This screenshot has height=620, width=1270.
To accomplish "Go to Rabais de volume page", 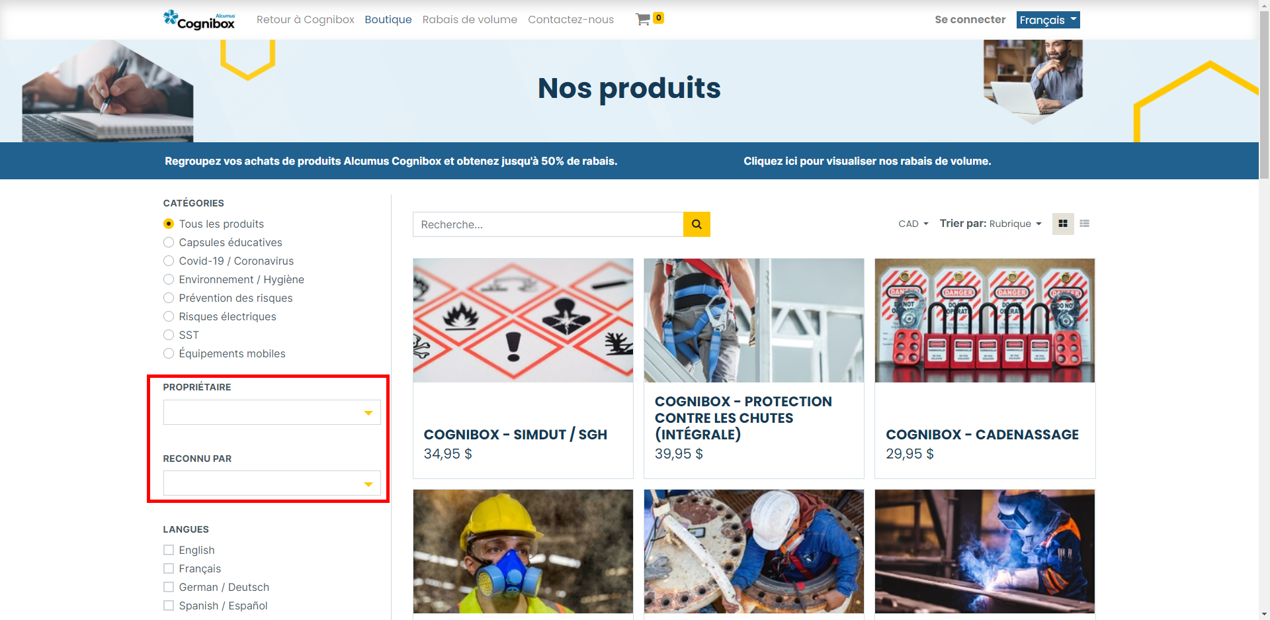I will tap(470, 20).
